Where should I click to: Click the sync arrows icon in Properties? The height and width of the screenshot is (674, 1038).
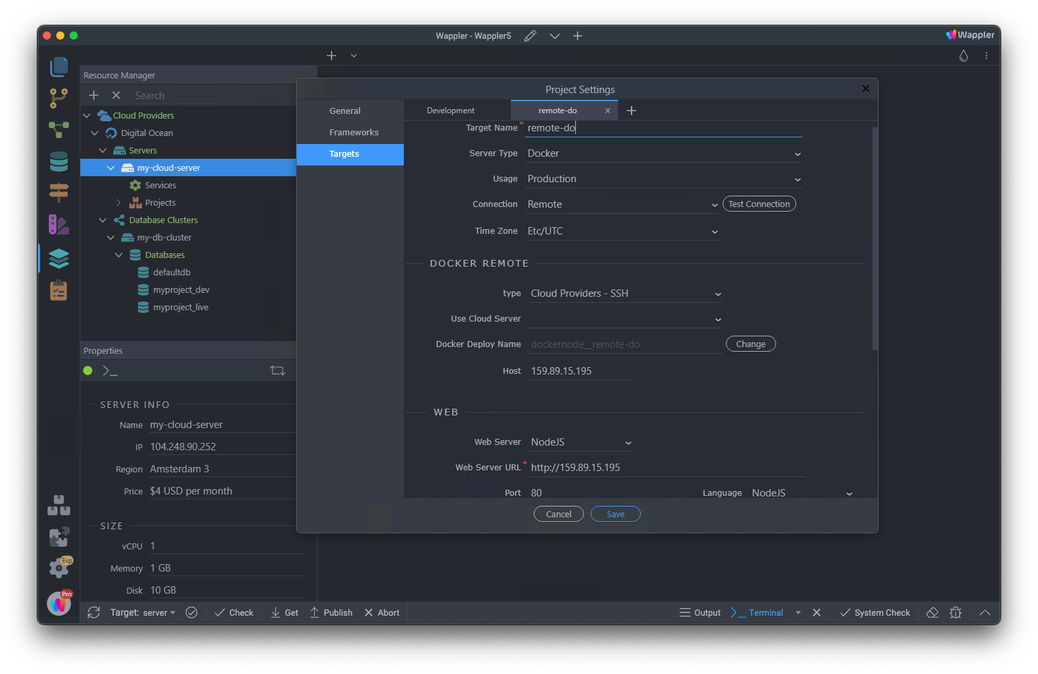tap(277, 370)
